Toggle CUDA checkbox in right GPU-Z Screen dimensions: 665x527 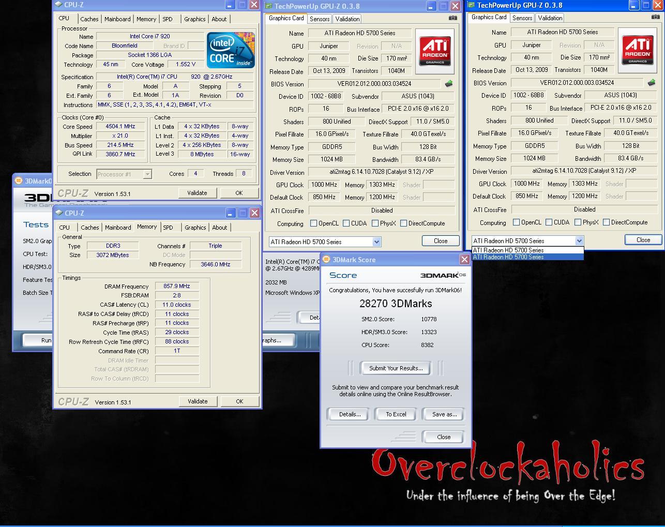click(549, 222)
